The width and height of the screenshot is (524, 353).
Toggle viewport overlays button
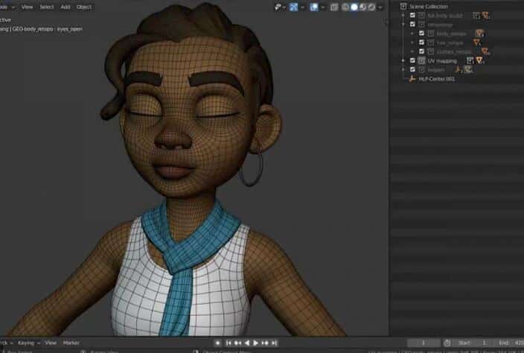(x=314, y=7)
